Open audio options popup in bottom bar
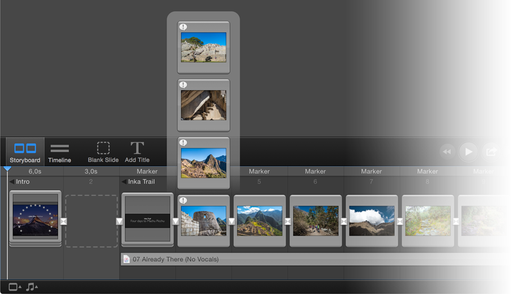Viewport: 512px width, 294px height. point(32,287)
